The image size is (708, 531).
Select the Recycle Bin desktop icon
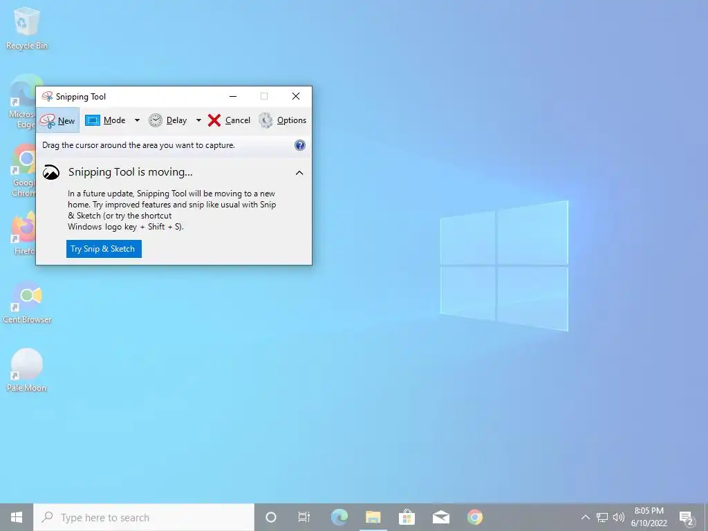pyautogui.click(x=27, y=28)
